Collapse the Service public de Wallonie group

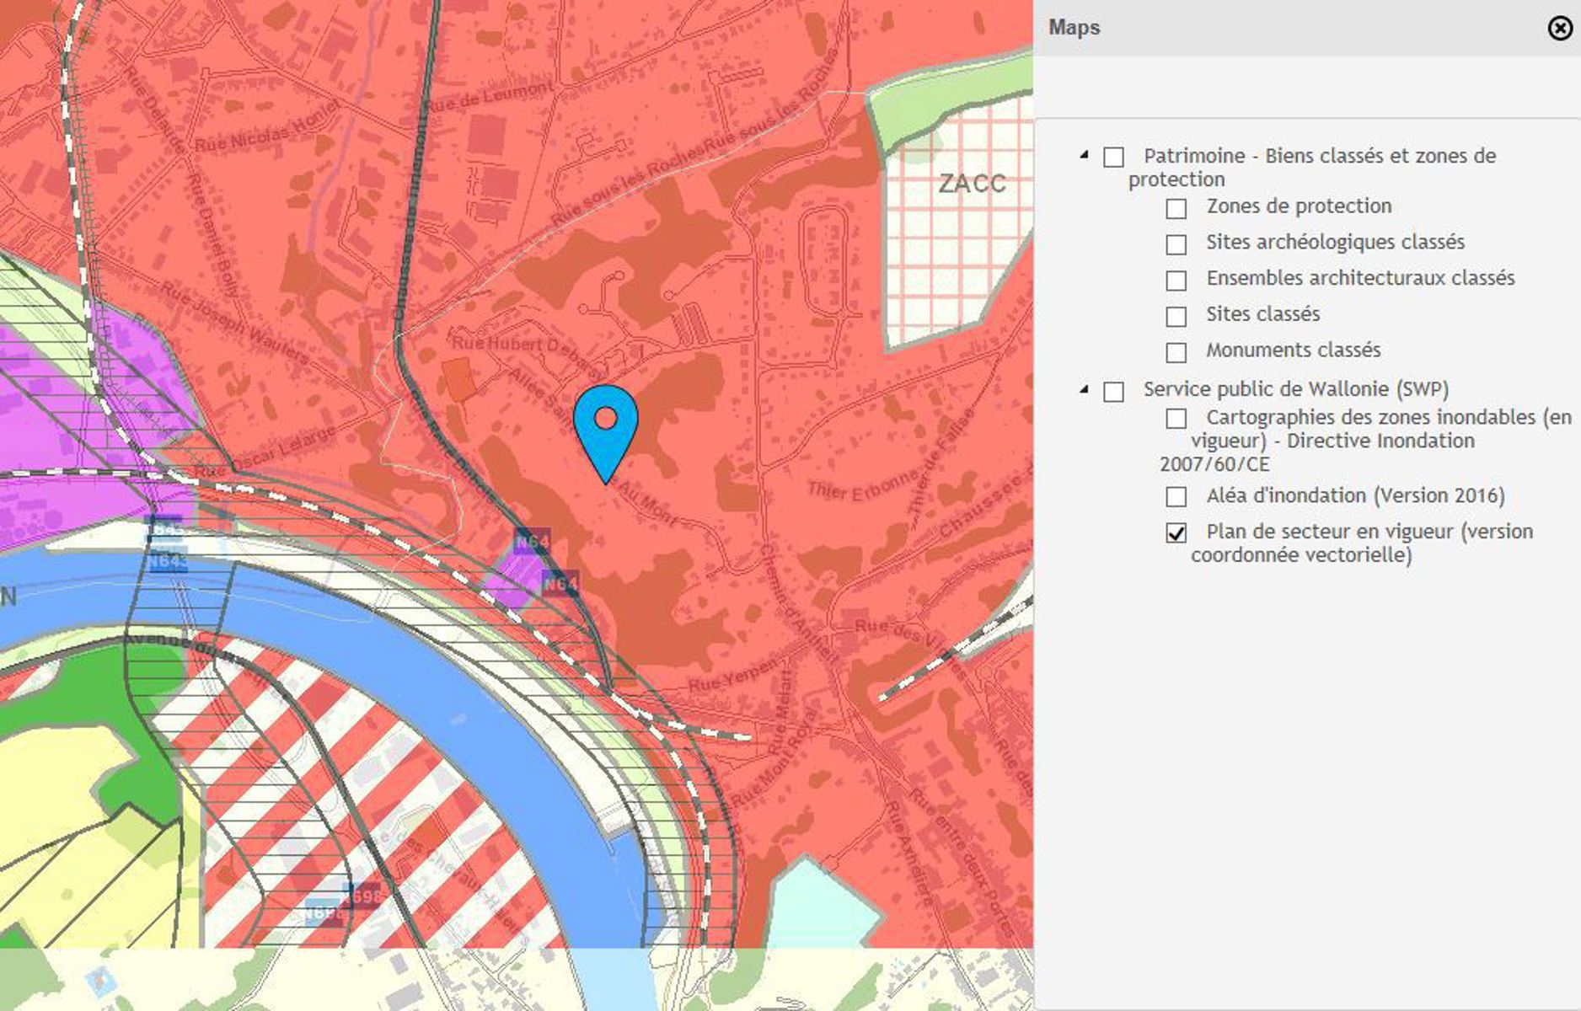[x=1084, y=389]
